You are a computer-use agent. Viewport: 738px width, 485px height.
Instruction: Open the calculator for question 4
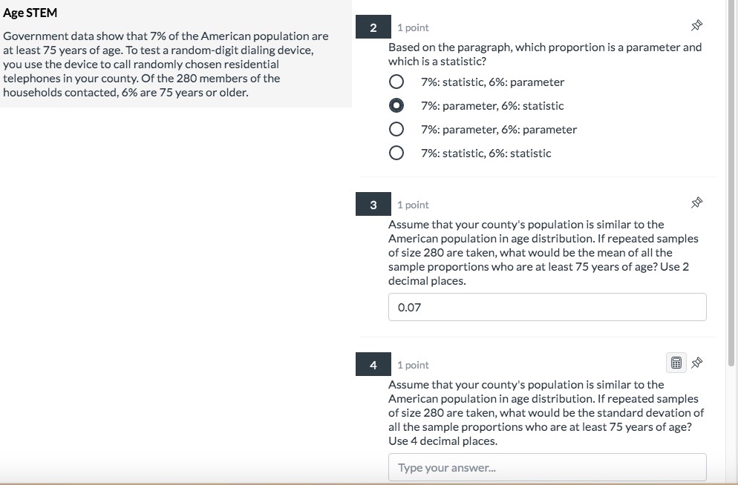(x=676, y=362)
